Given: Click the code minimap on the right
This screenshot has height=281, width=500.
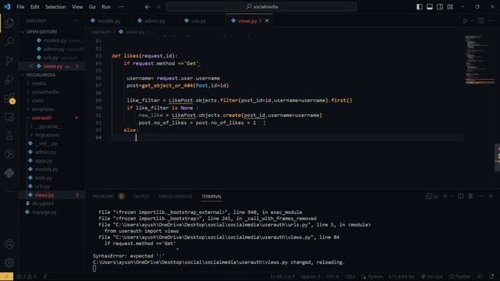Looking at the screenshot, I should pos(479,61).
